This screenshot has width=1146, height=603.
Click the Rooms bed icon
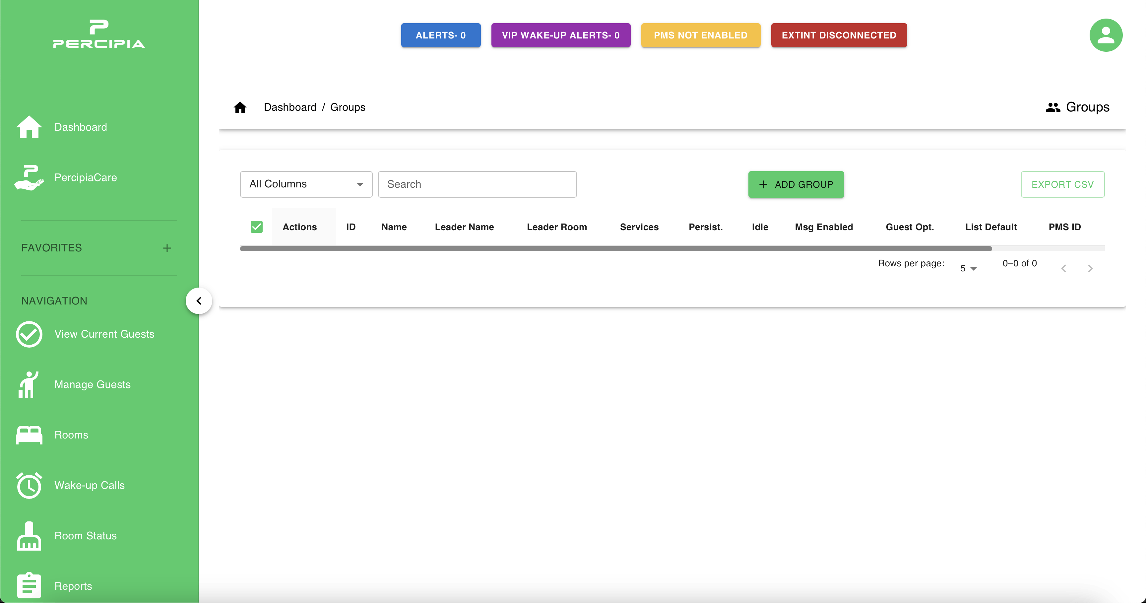pyautogui.click(x=29, y=435)
